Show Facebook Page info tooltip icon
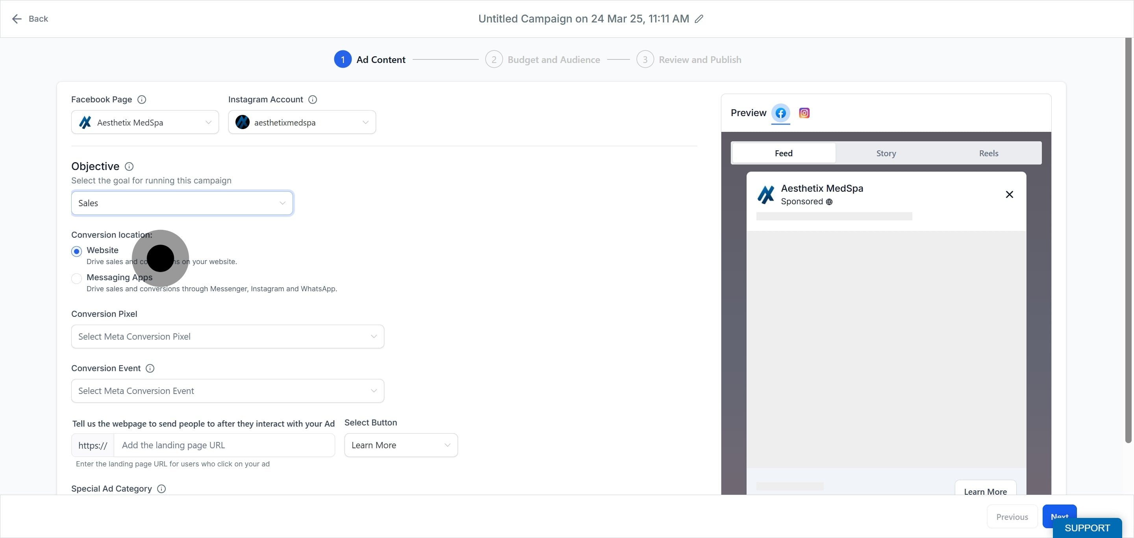This screenshot has height=538, width=1134. pyautogui.click(x=142, y=100)
